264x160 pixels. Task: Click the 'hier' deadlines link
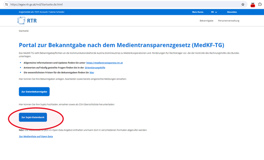[x=92, y=73]
